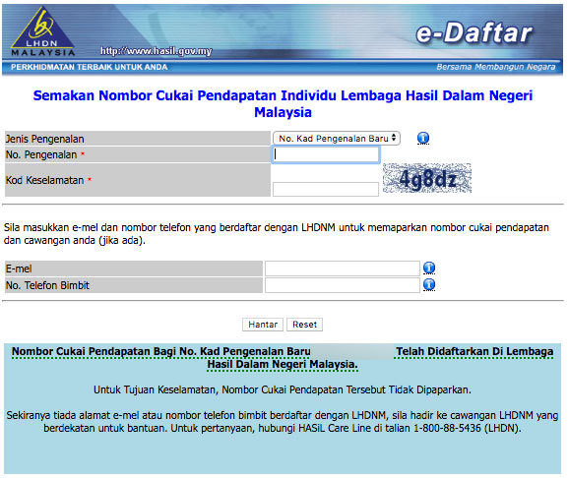The height and width of the screenshot is (478, 568).
Task: Clear the form with Reset button
Action: (x=304, y=325)
